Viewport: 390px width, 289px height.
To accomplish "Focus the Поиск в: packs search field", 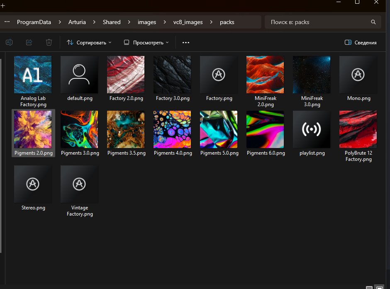I will pyautogui.click(x=323, y=22).
